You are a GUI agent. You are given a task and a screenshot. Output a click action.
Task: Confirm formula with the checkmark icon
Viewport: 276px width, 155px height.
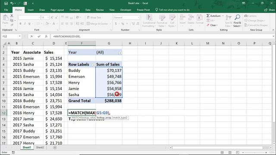pos(39,36)
